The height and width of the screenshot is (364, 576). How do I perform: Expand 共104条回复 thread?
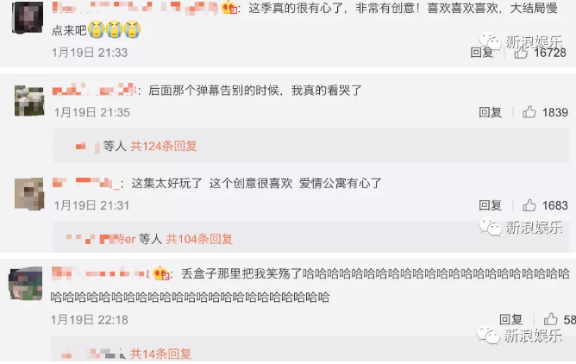coord(199,239)
